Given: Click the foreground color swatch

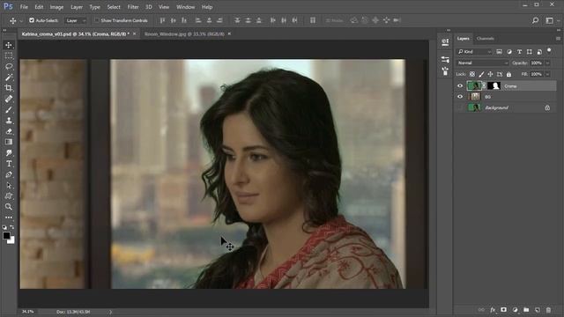Looking at the screenshot, I should click(6, 235).
